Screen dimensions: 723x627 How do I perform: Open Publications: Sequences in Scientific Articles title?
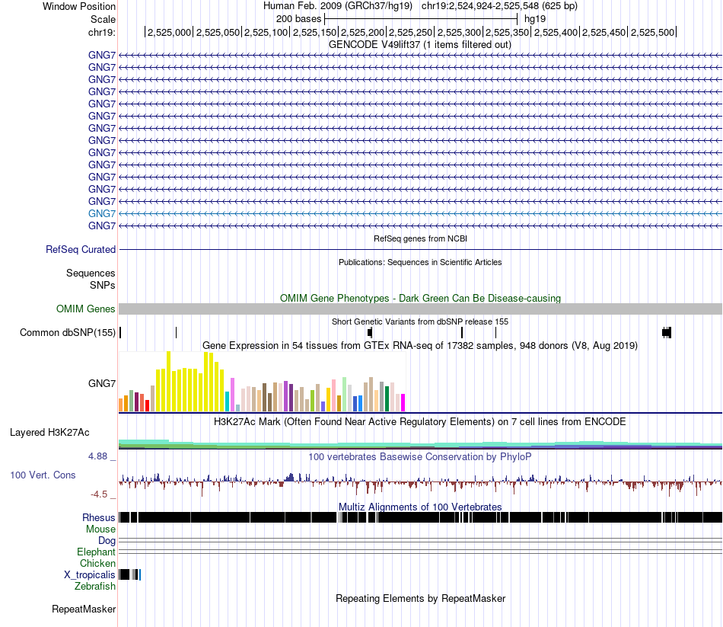420,262
